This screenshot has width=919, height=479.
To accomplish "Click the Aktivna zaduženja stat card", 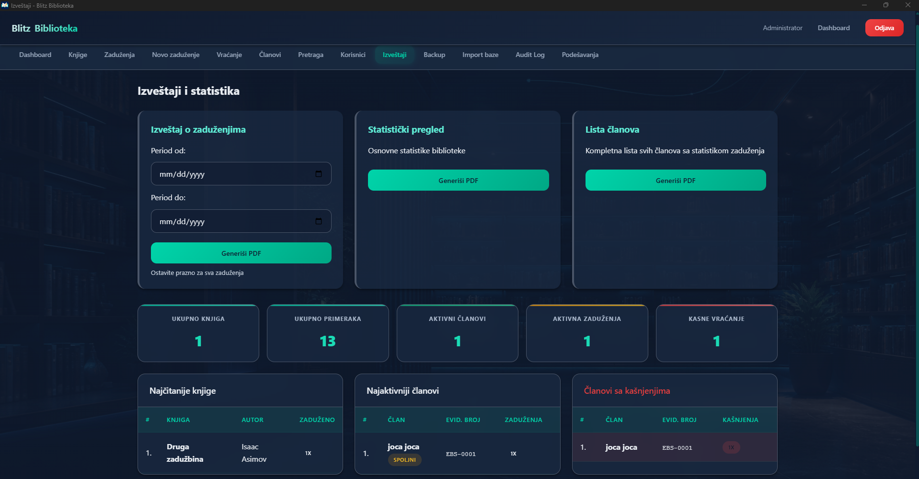I will (x=587, y=333).
